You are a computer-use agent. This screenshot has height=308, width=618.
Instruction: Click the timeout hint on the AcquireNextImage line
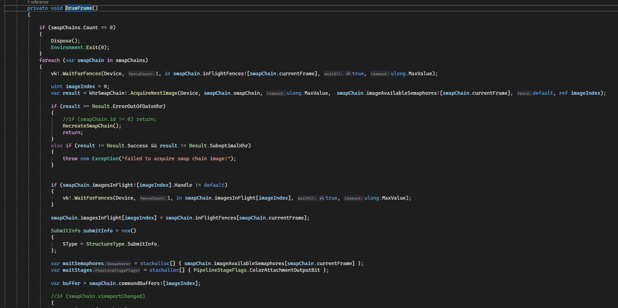[276, 93]
